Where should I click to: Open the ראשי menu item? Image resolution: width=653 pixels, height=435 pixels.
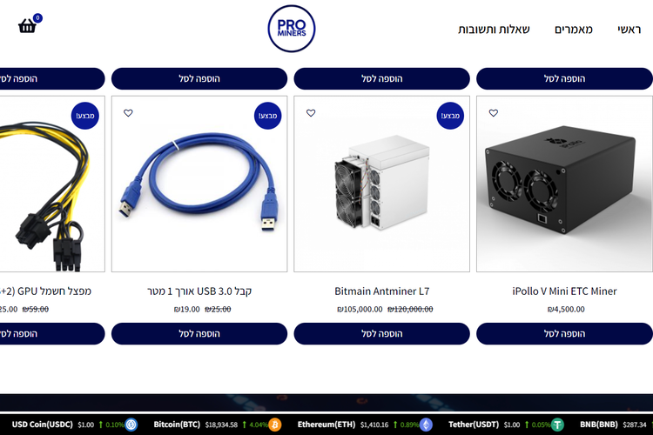tap(629, 29)
